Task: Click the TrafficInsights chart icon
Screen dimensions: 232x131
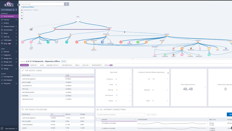Action: [x=2, y=40]
